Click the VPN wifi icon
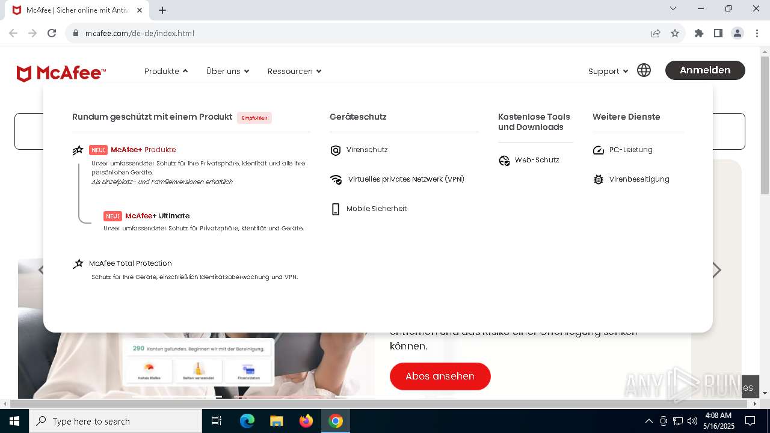Image resolution: width=770 pixels, height=433 pixels. 336,179
